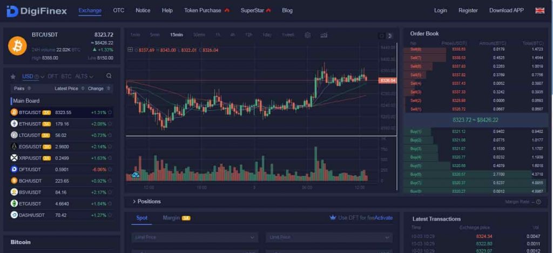Expand the Positions section
Viewport: 553px width, 253px height.
tap(134, 202)
